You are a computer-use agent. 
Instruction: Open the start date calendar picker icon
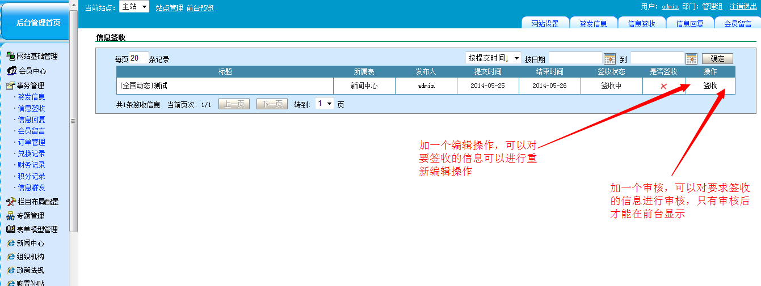(x=609, y=59)
